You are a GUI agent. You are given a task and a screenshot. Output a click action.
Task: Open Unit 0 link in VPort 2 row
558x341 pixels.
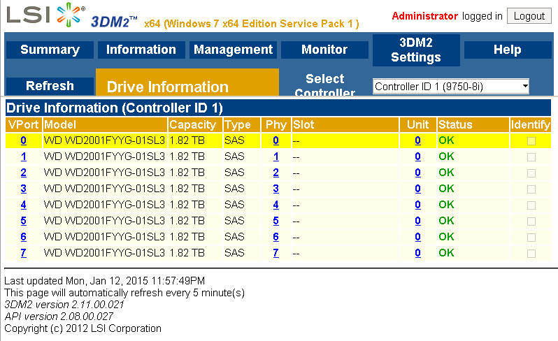(x=417, y=173)
